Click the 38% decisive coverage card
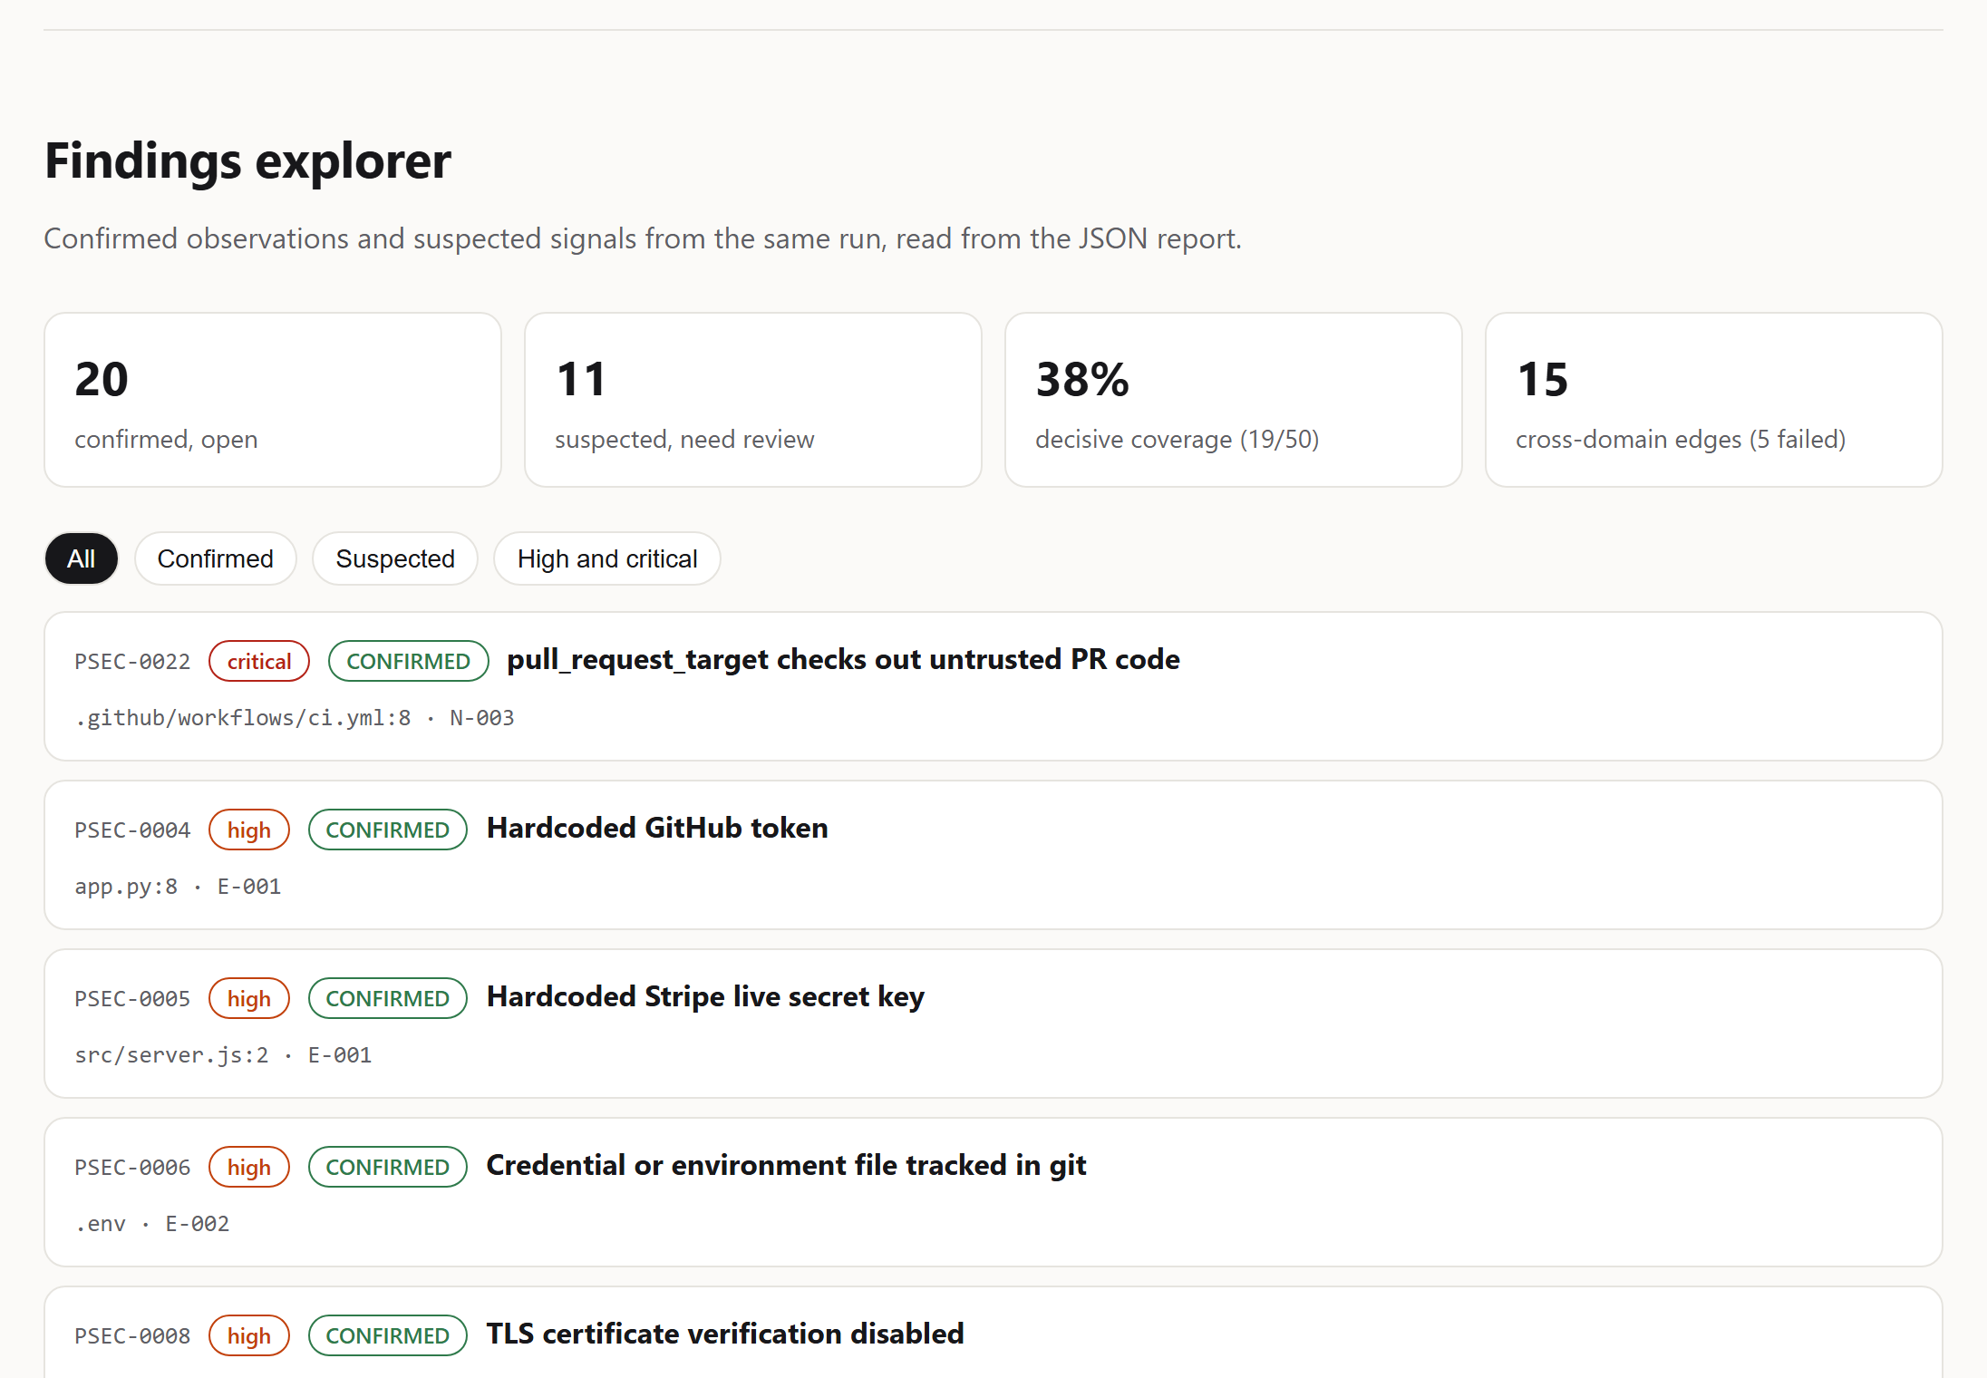Viewport: 1987px width, 1378px height. coord(1234,400)
